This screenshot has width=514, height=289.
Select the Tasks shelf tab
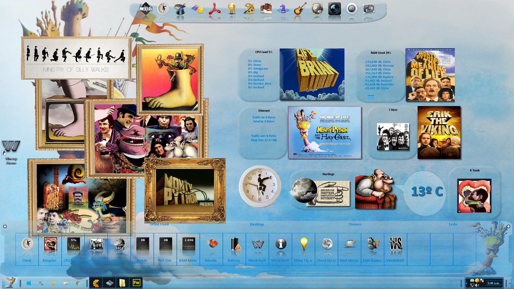[453, 224]
